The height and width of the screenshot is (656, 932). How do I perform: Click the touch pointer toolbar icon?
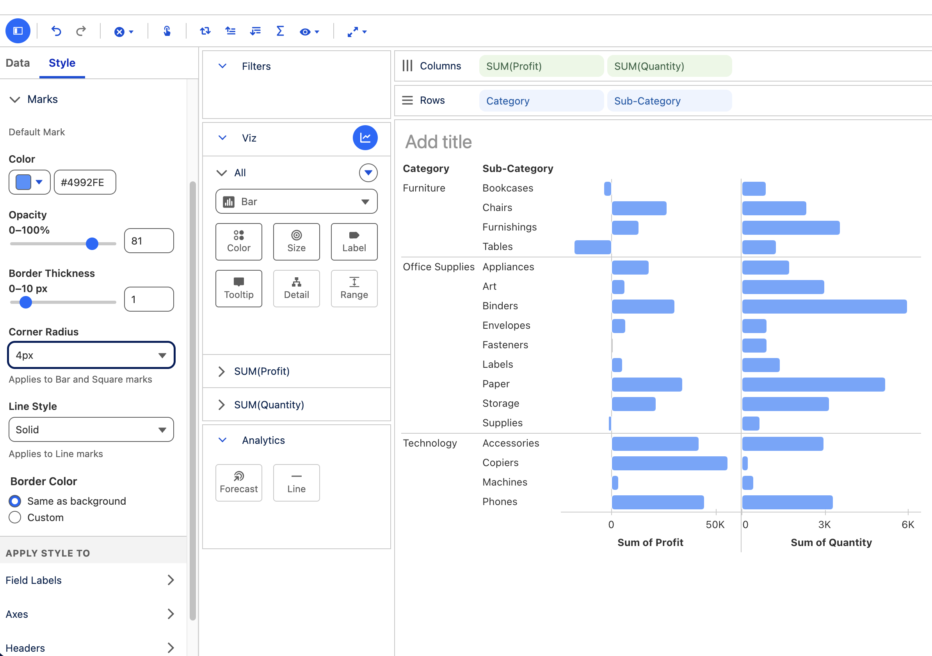click(x=167, y=31)
